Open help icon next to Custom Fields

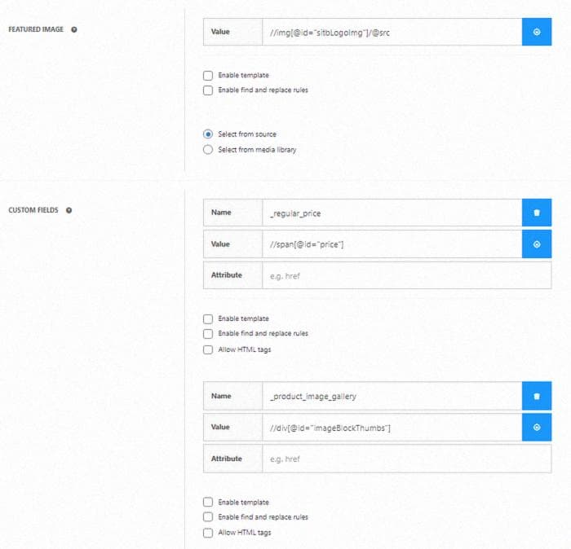pos(69,210)
